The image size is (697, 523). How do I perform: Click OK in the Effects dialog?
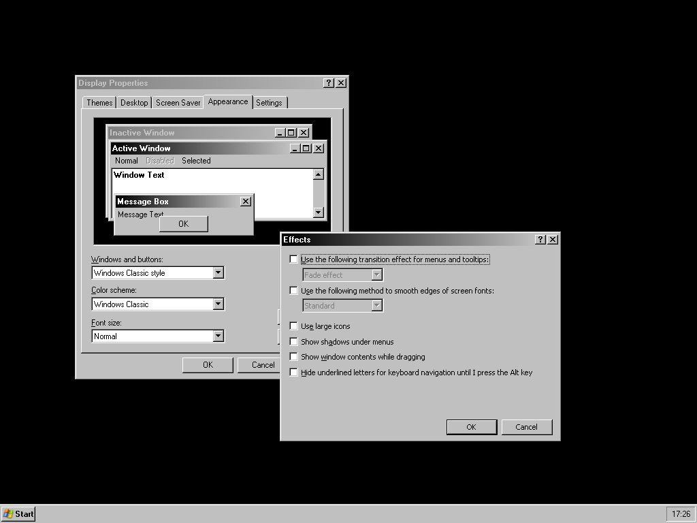(x=472, y=427)
